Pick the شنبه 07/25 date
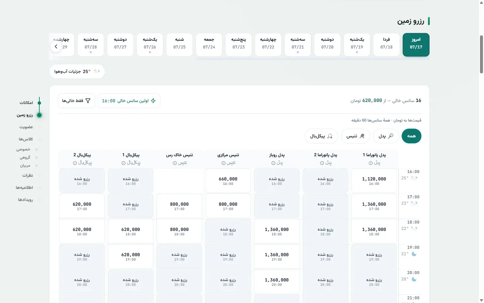The image size is (484, 303). (x=179, y=45)
